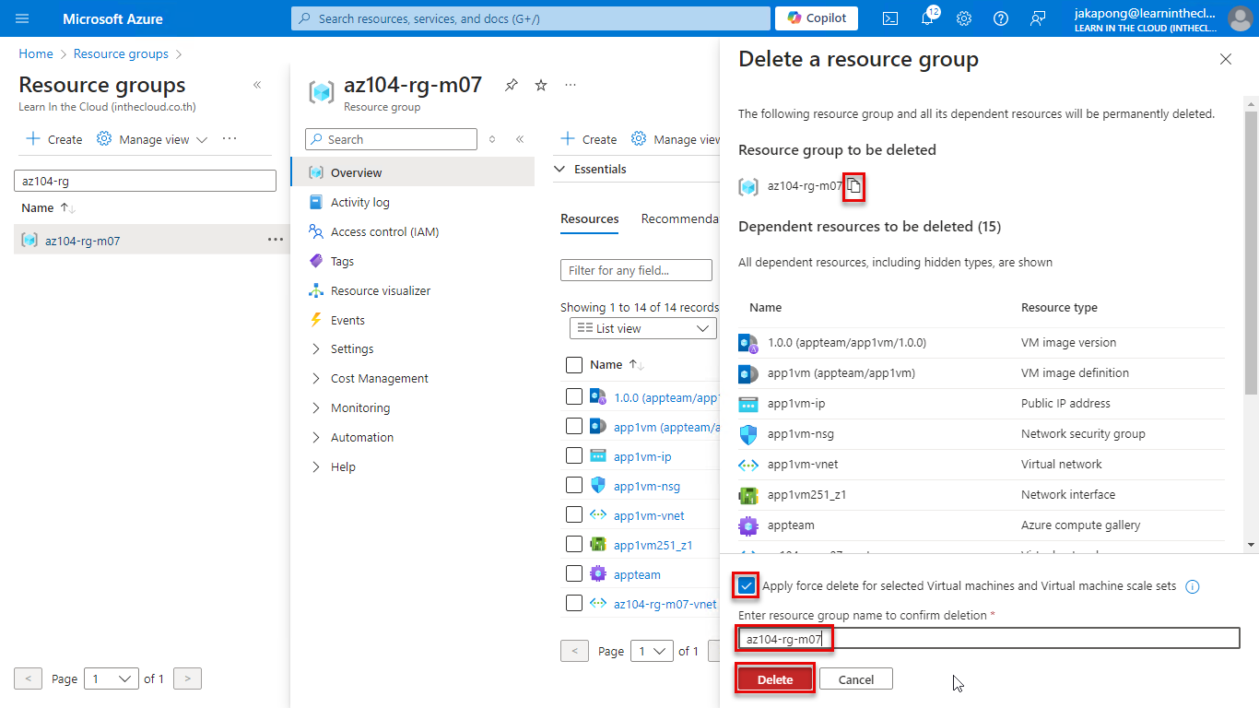Check the app1vm-nsg row checkbox
The height and width of the screenshot is (708, 1259).
click(x=574, y=485)
